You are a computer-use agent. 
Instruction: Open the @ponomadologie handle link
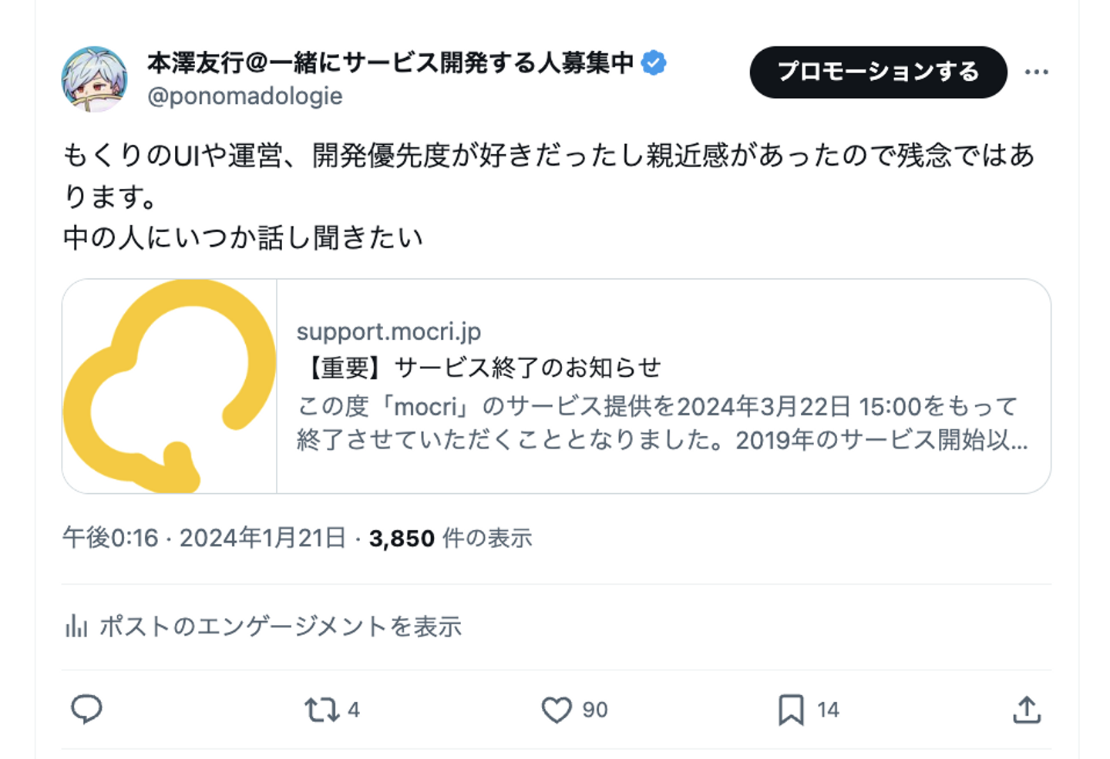244,96
